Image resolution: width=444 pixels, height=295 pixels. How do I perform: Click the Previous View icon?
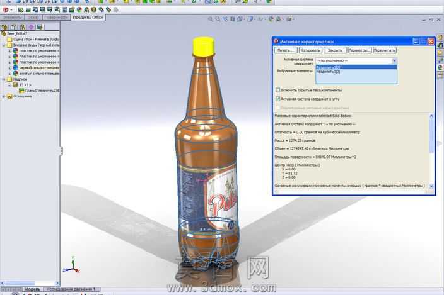225,19
